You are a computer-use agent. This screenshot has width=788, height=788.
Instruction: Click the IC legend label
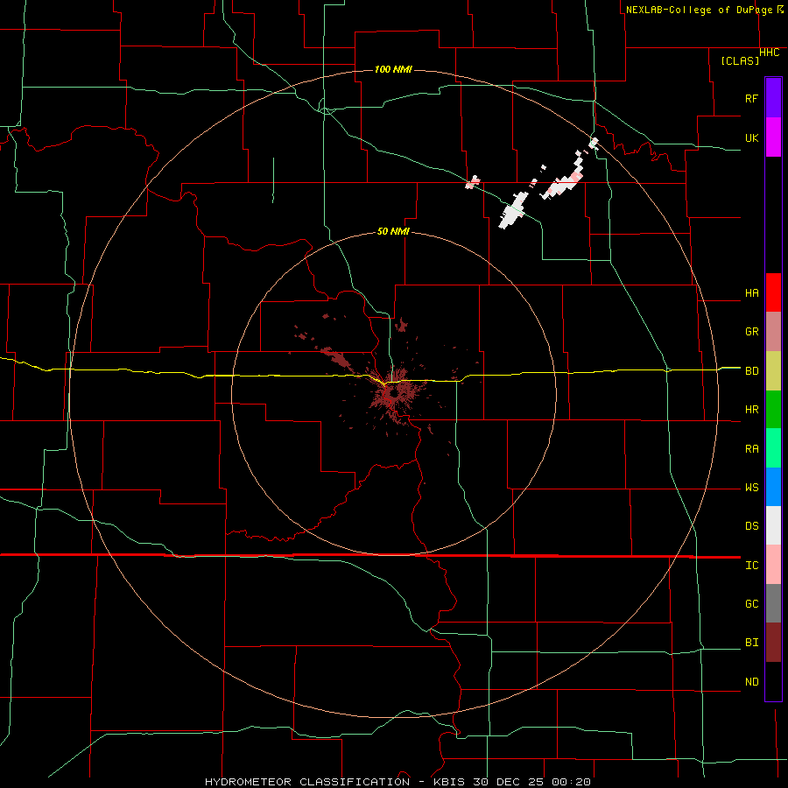pyautogui.click(x=751, y=566)
